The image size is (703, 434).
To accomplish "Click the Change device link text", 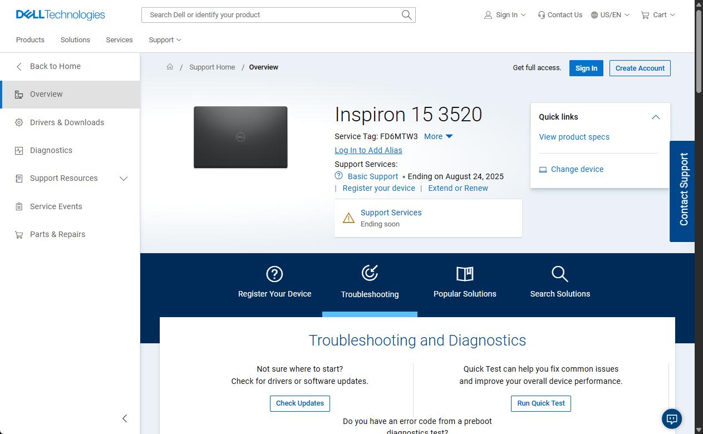I will pos(577,169).
